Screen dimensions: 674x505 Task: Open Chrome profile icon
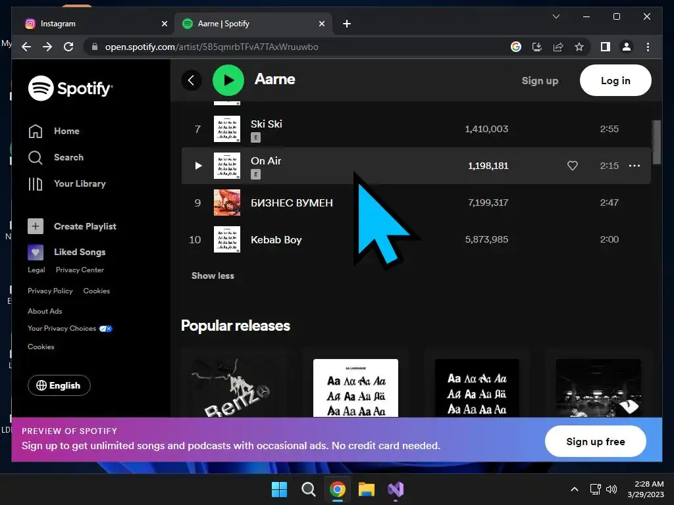tap(627, 47)
